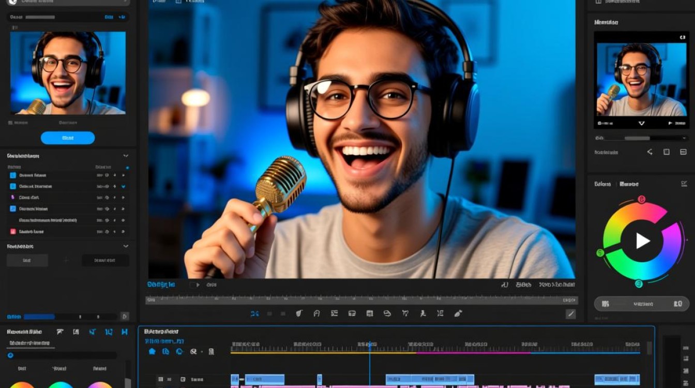
Task: Toggle the first square icon in the timeline track header
Action: (x=161, y=379)
